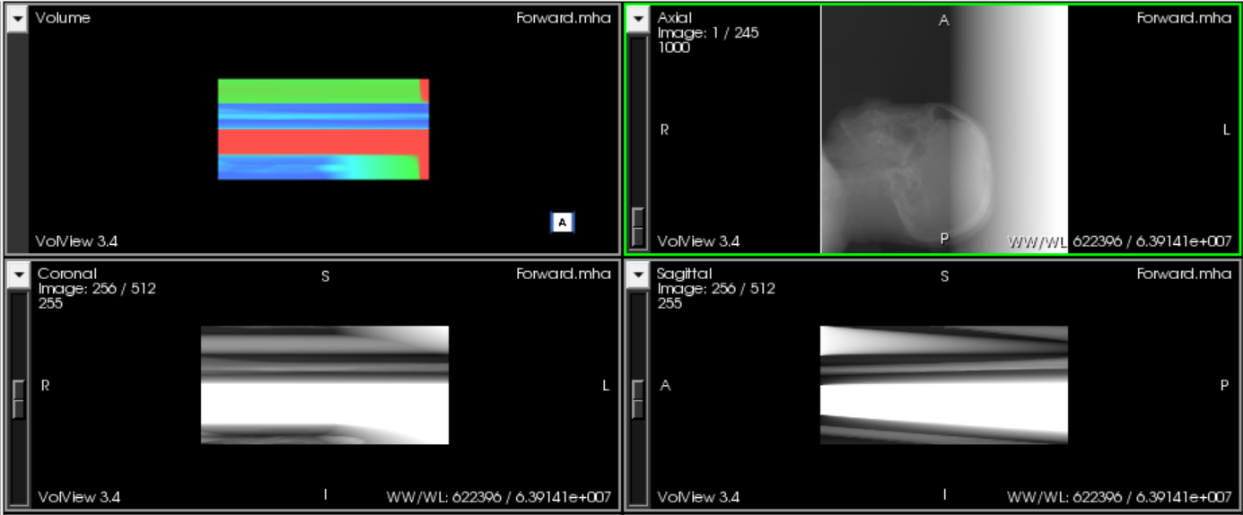Click the left 'A' marker in Sagittal view

coord(665,386)
